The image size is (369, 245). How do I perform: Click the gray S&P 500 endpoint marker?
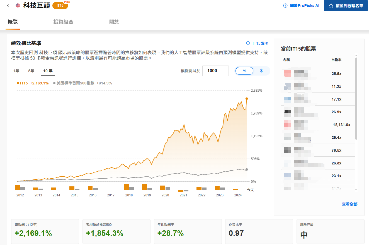247,169
